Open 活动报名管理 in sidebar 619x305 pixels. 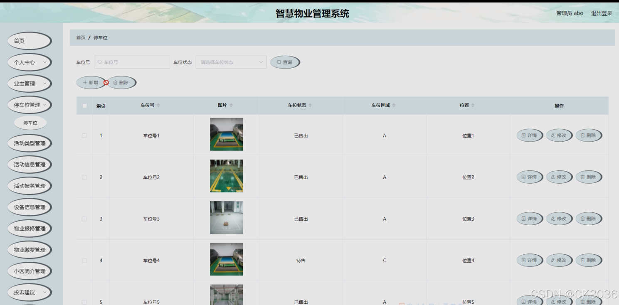30,186
